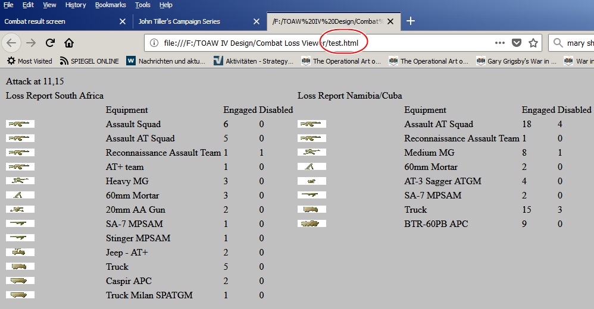Bookmark this page with the star
Screen dimensions: 594x309
(533, 43)
